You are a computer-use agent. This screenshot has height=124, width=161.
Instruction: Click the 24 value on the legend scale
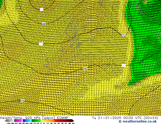click(55, 123)
